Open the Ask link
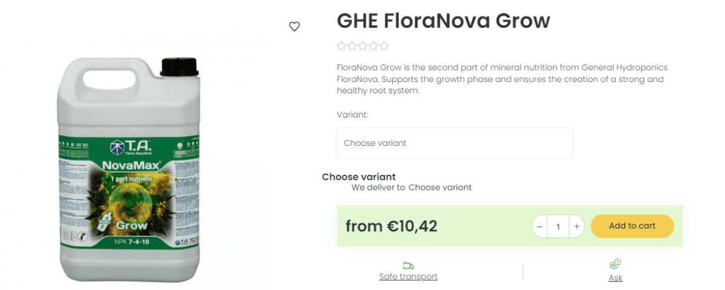Image resolution: width=725 pixels, height=290 pixels. coord(615,278)
